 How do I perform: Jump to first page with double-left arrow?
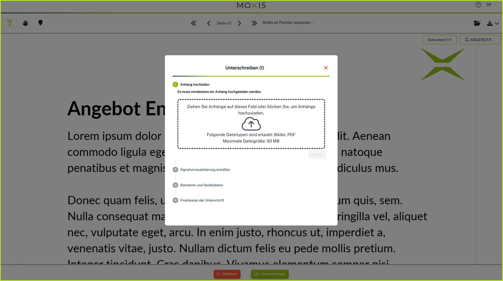point(194,23)
